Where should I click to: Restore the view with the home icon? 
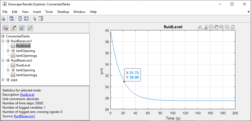click(233, 27)
